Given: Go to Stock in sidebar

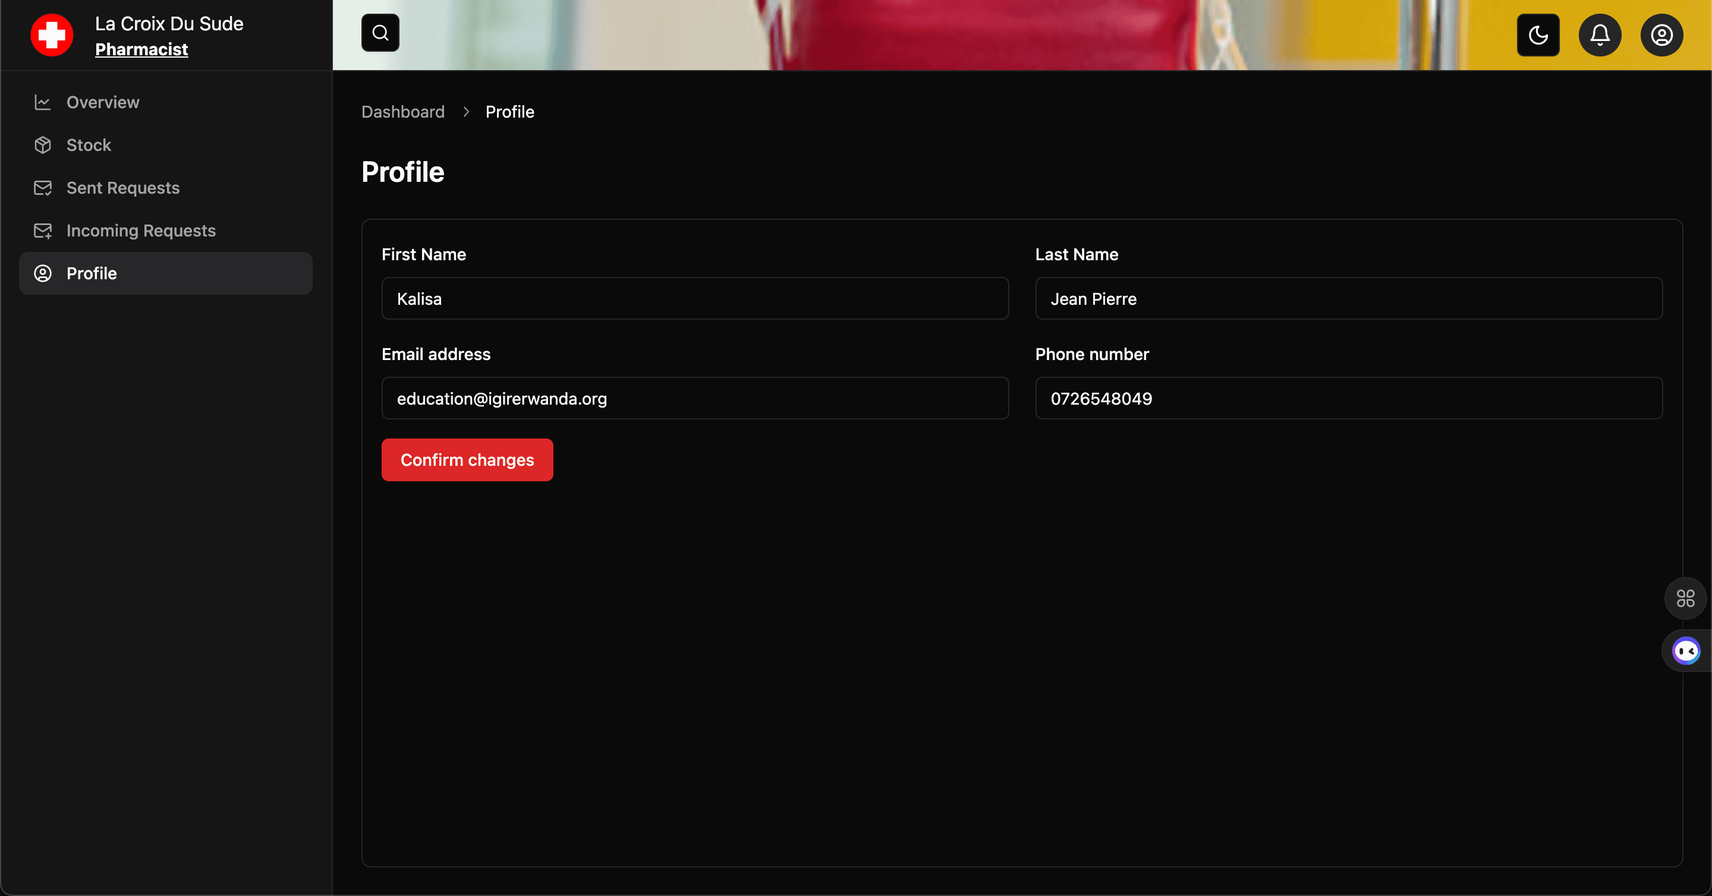Looking at the screenshot, I should (89, 145).
